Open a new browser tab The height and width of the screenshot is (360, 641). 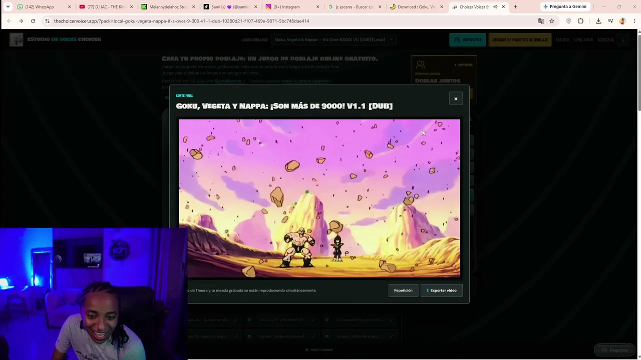pos(515,7)
